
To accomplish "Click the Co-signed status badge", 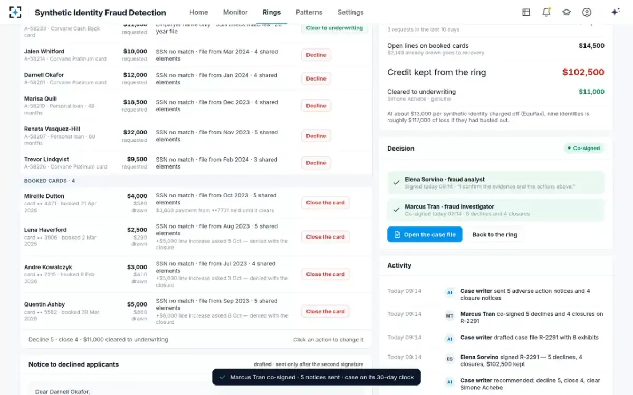I will click(x=583, y=149).
